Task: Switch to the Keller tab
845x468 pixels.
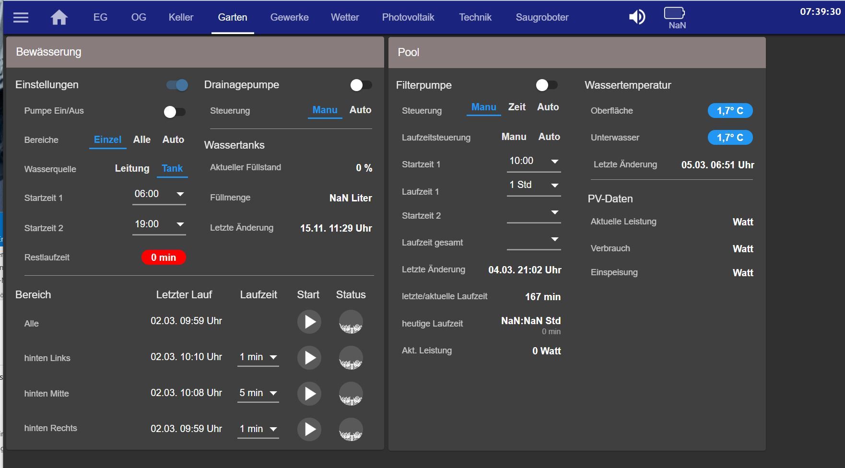Action: (x=181, y=17)
